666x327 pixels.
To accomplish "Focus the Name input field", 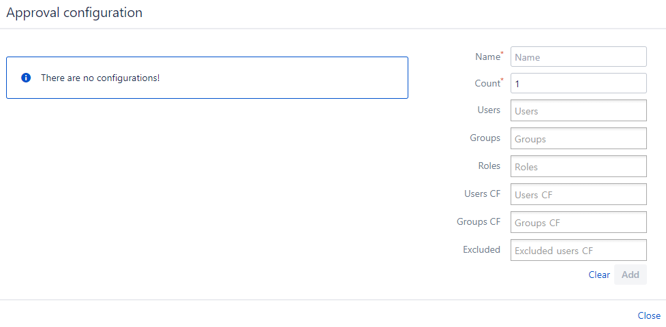I will tap(579, 57).
